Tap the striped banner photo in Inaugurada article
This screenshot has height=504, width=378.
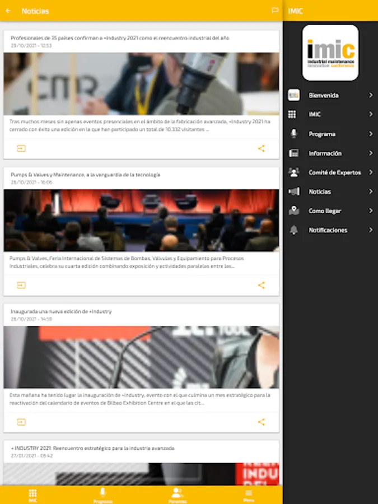142,357
